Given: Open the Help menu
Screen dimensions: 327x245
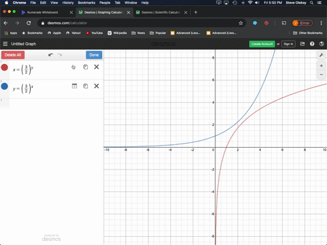Looking at the screenshot, I should pyautogui.click(x=145, y=3).
